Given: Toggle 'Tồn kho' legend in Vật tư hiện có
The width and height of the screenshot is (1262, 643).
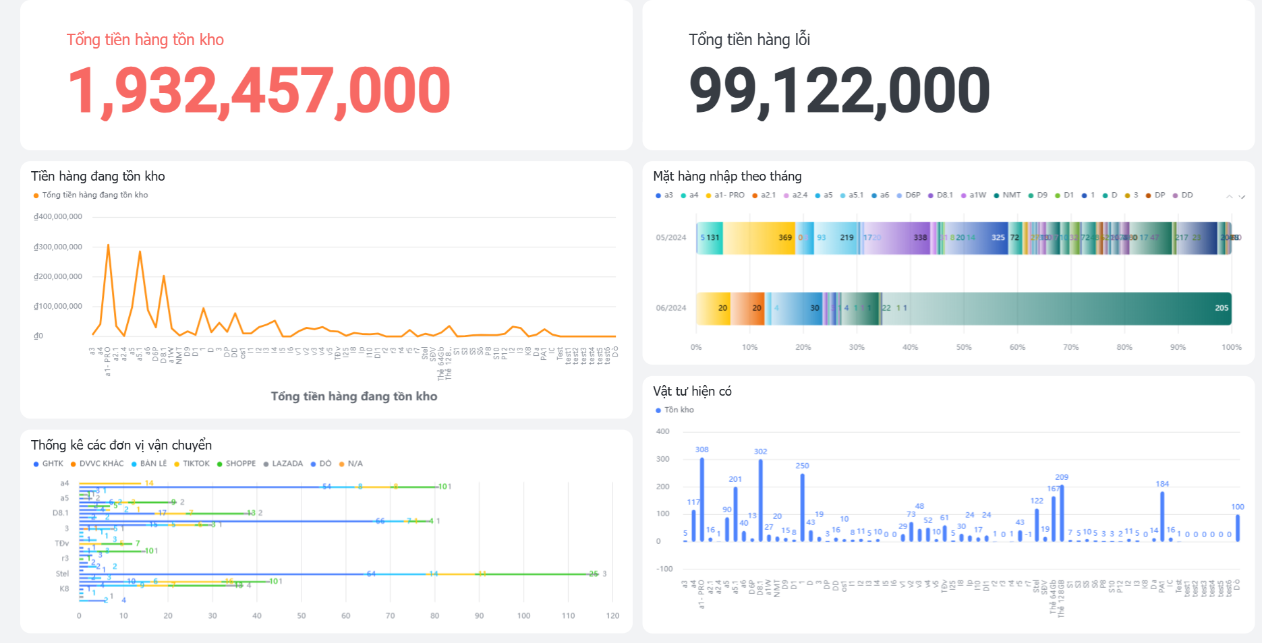Looking at the screenshot, I should (x=675, y=410).
